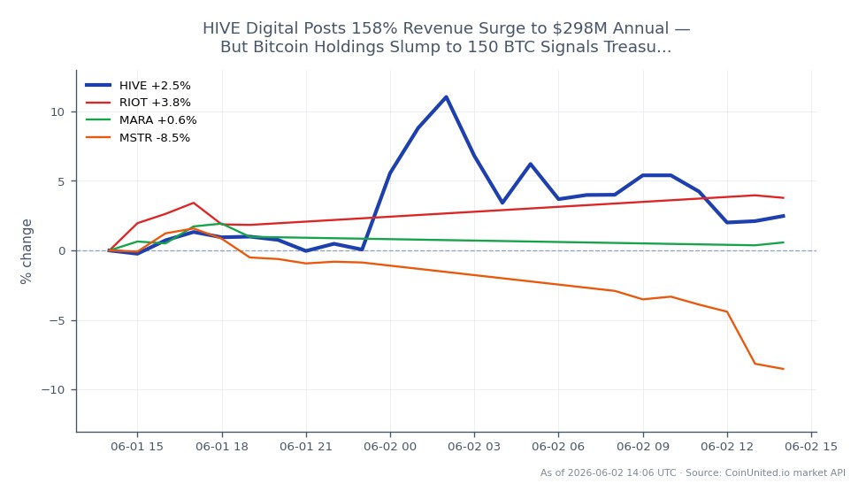The image size is (866, 499).
Task: Click the y-axis tick label −10
Action: click(x=53, y=390)
